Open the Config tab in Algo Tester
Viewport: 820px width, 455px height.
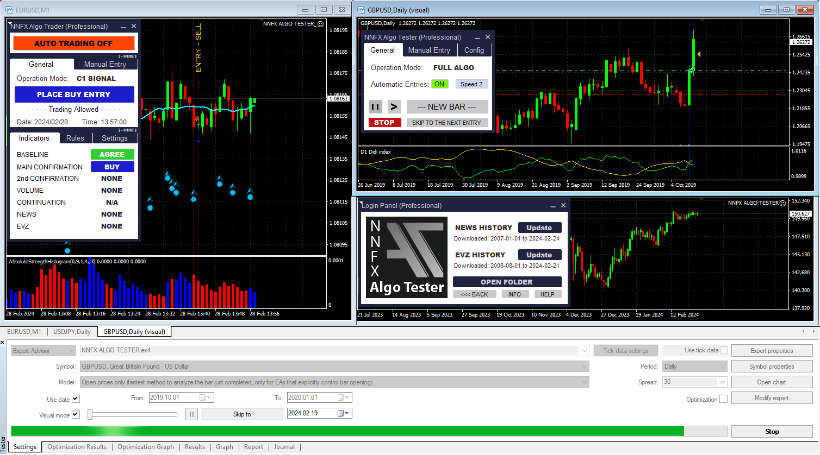click(474, 50)
